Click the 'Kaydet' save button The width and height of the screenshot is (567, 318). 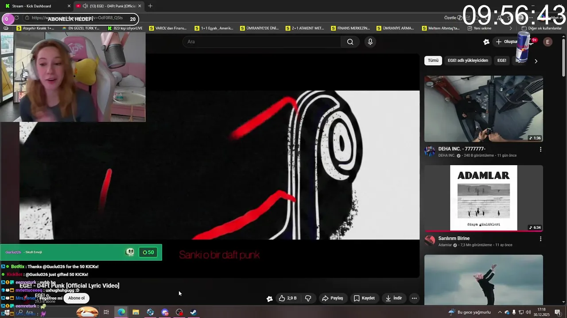click(364, 298)
